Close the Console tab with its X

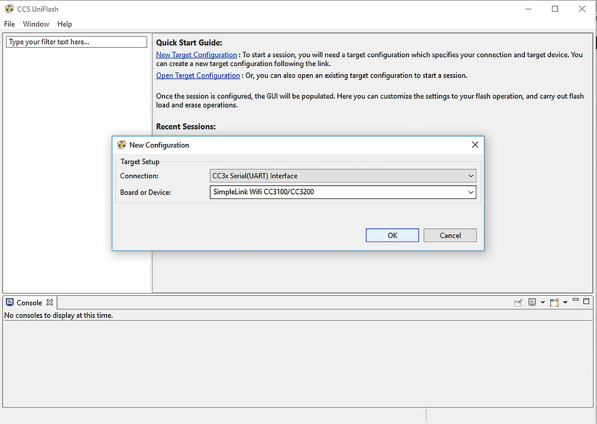(49, 303)
